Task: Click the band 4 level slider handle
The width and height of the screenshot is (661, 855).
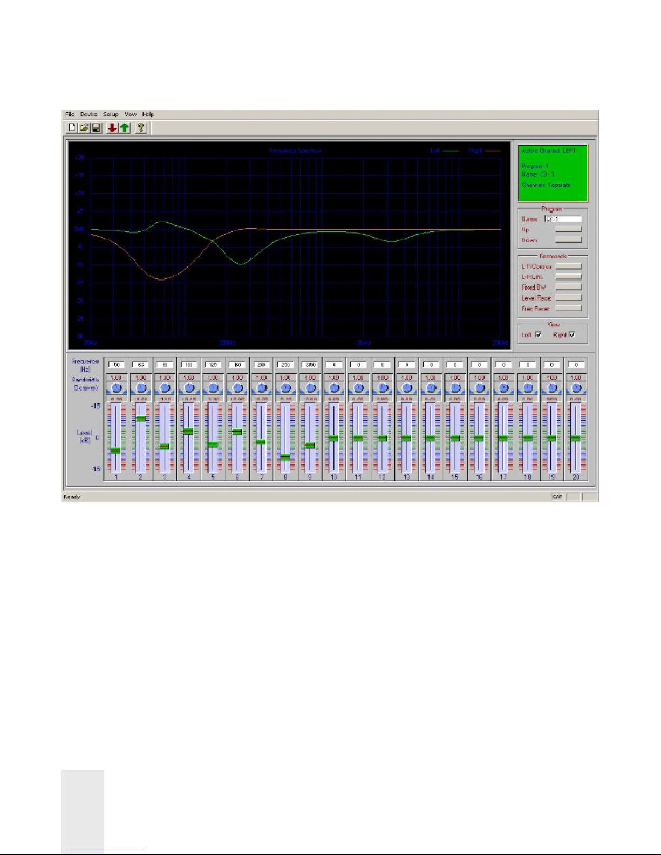Action: [x=188, y=431]
